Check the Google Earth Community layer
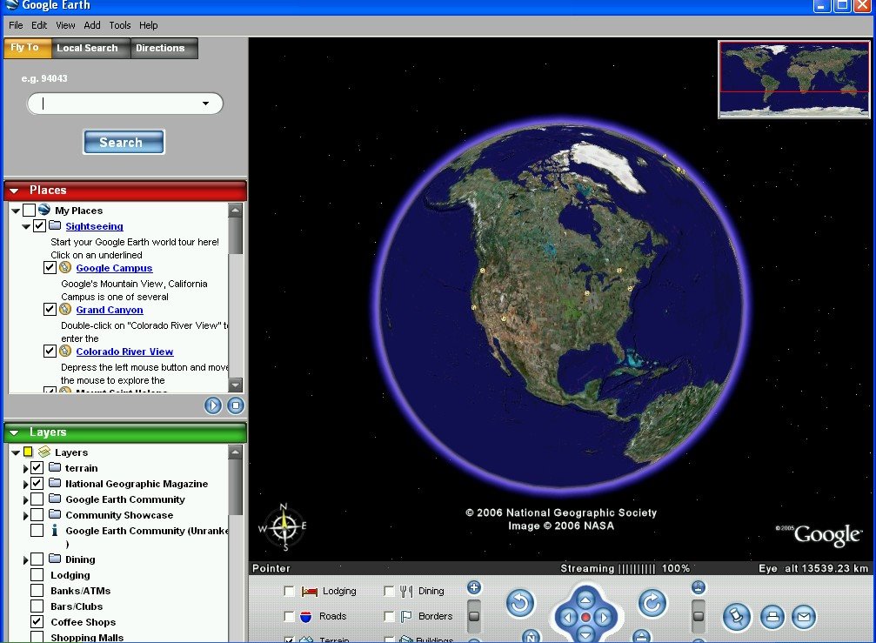The height and width of the screenshot is (643, 876). (x=37, y=499)
